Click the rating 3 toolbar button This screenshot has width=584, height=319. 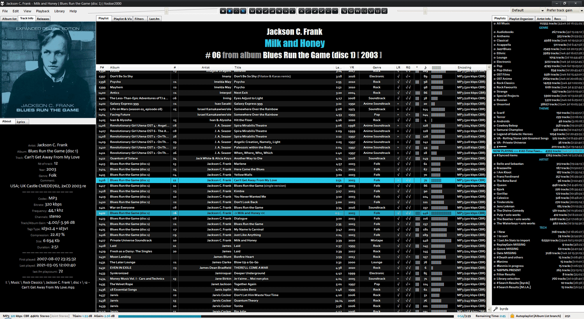tap(272, 11)
